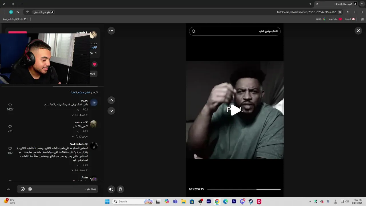Toggle auto-scroll icon next to volume
This screenshot has width=366, height=206.
[x=121, y=189]
